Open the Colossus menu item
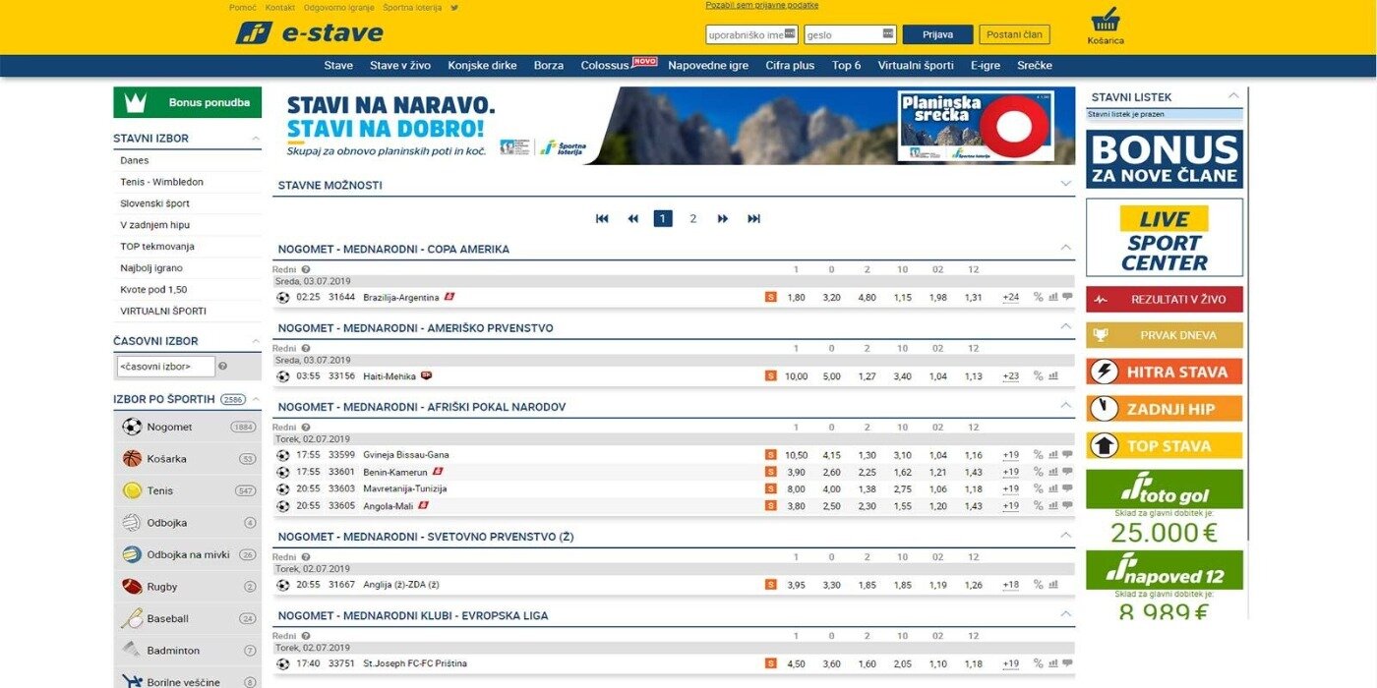The image size is (1377, 688). pos(605,66)
